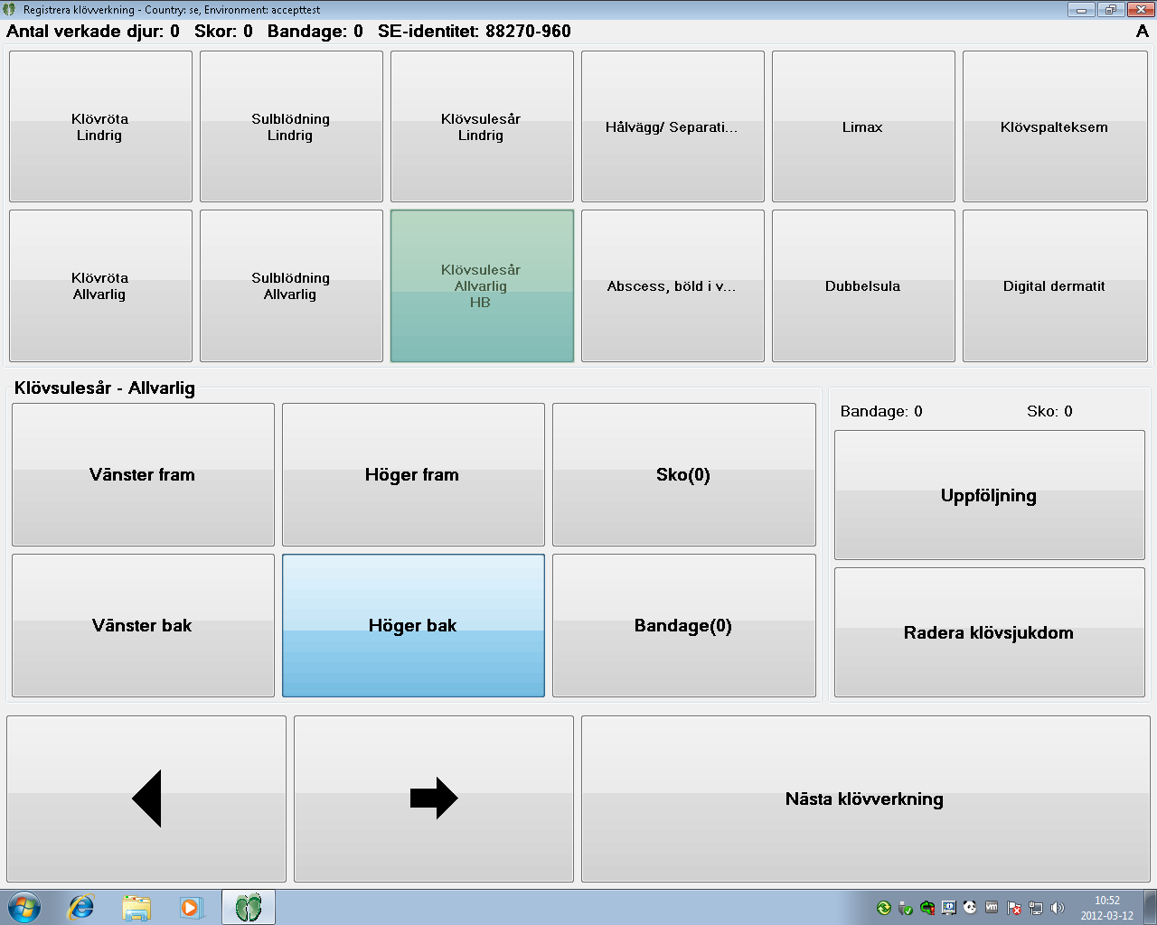Click Radera klövsjukdom to delete disease
The width and height of the screenshot is (1157, 925).
(990, 632)
